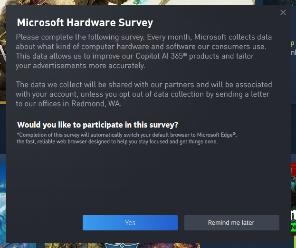This screenshot has height=248, width=296.
Task: Click the bright green N badge beside the dialog
Action: coord(293,228)
